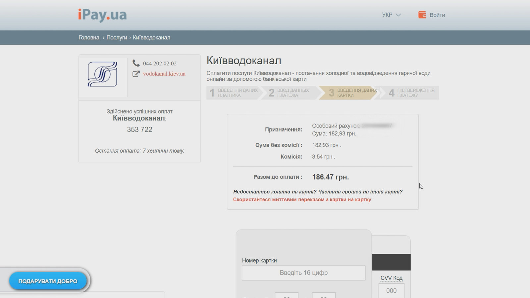Viewport: 530px width, 298px height.
Task: Click the iPay.ua logo
Action: click(102, 15)
